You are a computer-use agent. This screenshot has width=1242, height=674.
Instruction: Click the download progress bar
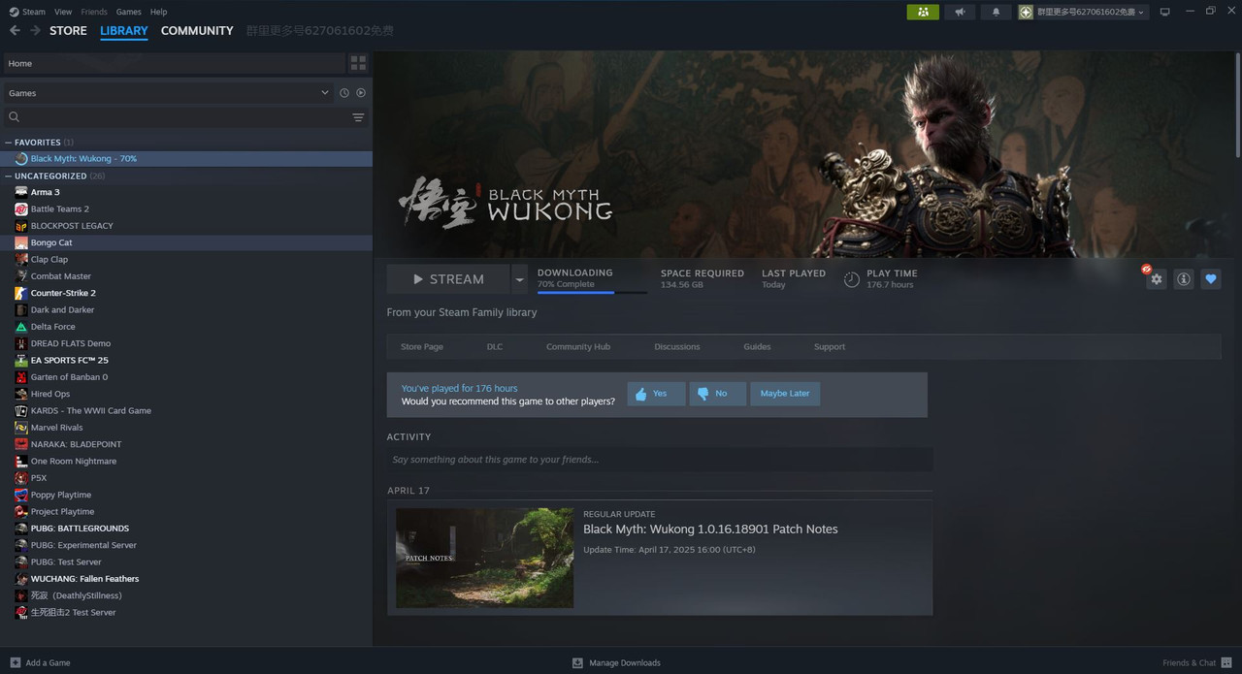(x=592, y=292)
